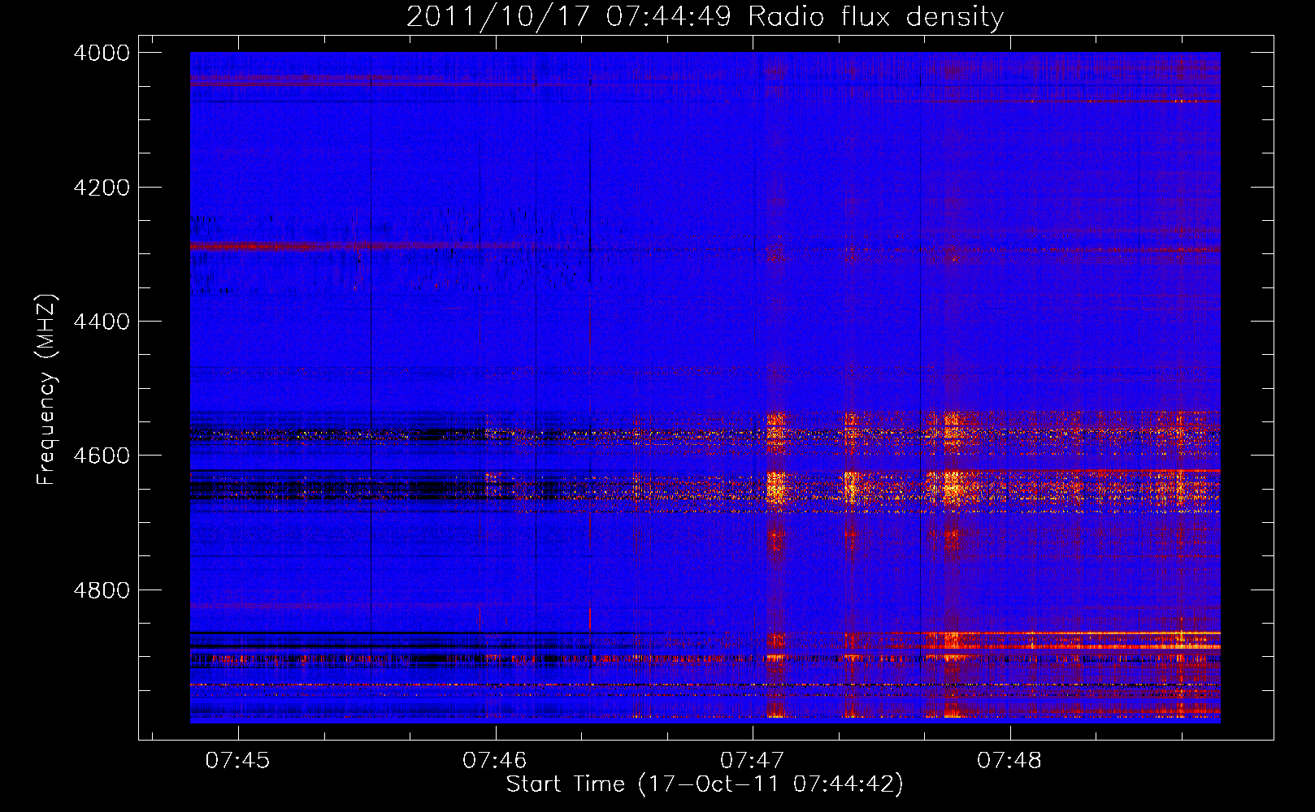The height and width of the screenshot is (812, 1315).
Task: Click the plot title 'Radio flux density'
Action: (705, 16)
